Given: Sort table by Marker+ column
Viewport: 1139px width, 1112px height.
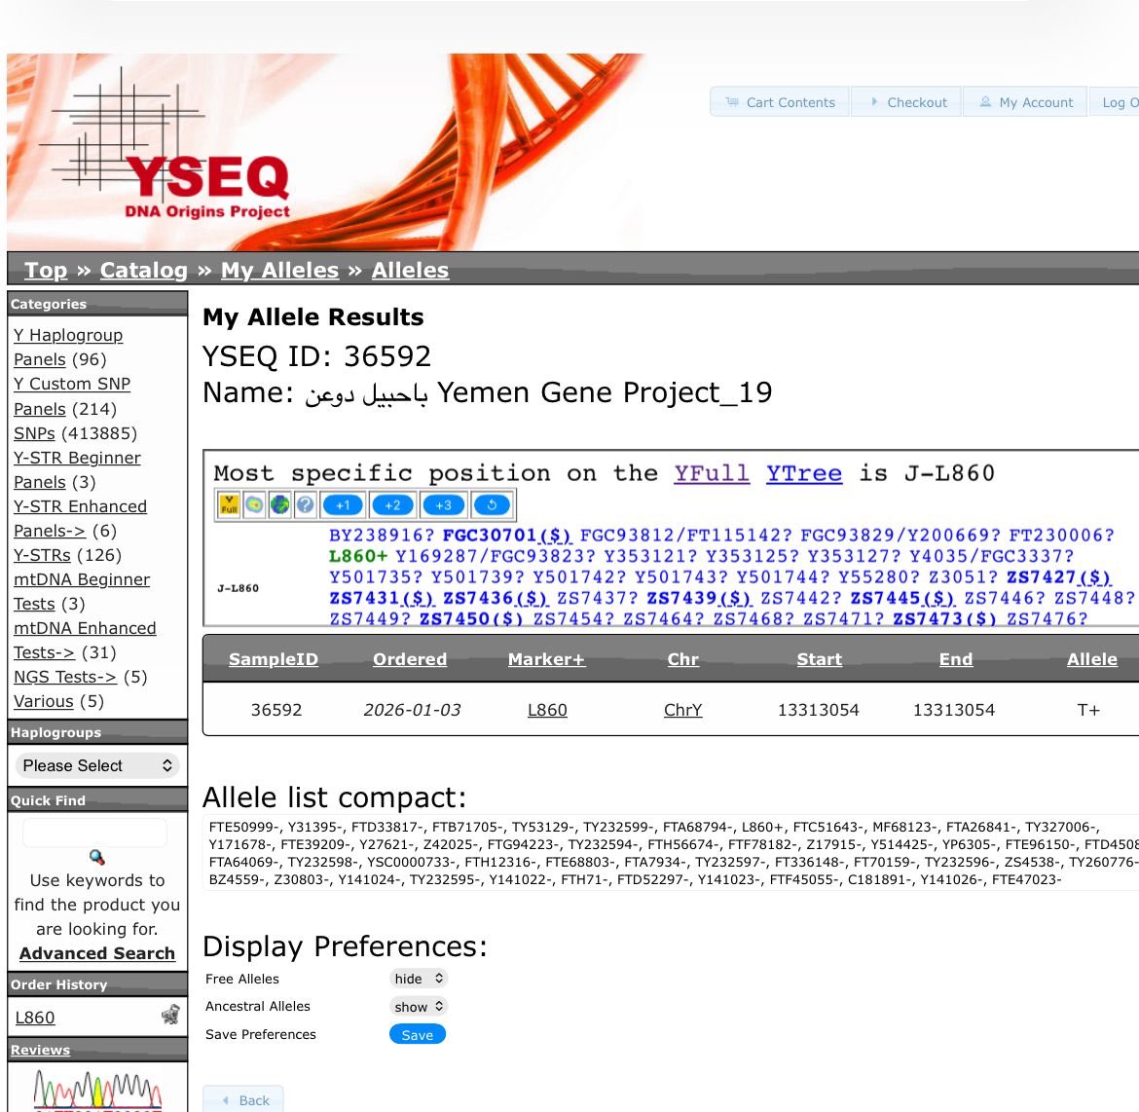Looking at the screenshot, I should pos(546,659).
